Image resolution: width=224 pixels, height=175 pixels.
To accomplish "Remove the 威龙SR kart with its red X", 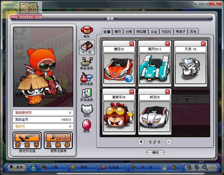I will tap(167, 91).
